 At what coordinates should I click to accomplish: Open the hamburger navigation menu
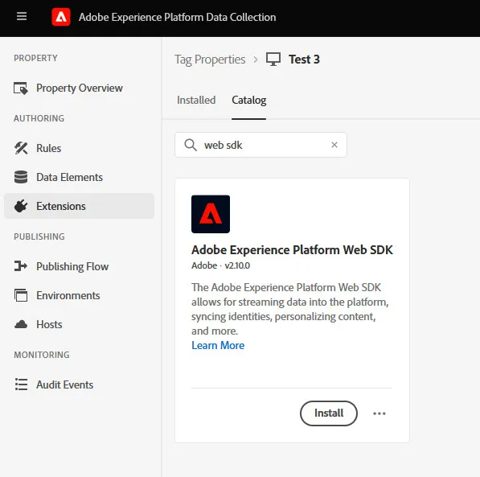click(22, 16)
